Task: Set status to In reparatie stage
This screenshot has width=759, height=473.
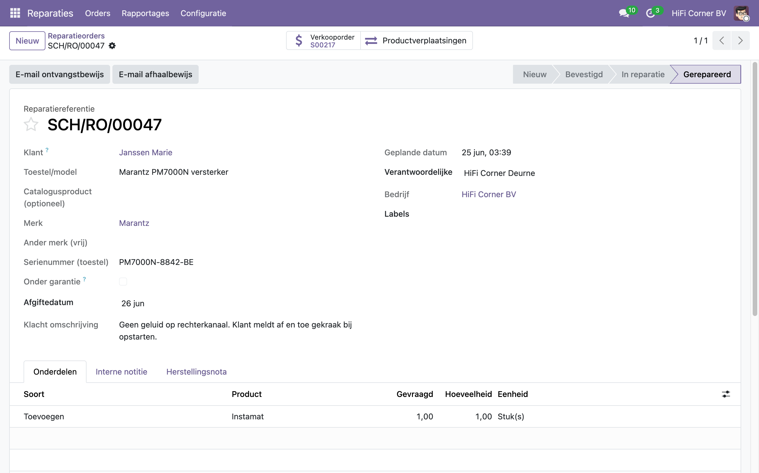Action: 643,74
